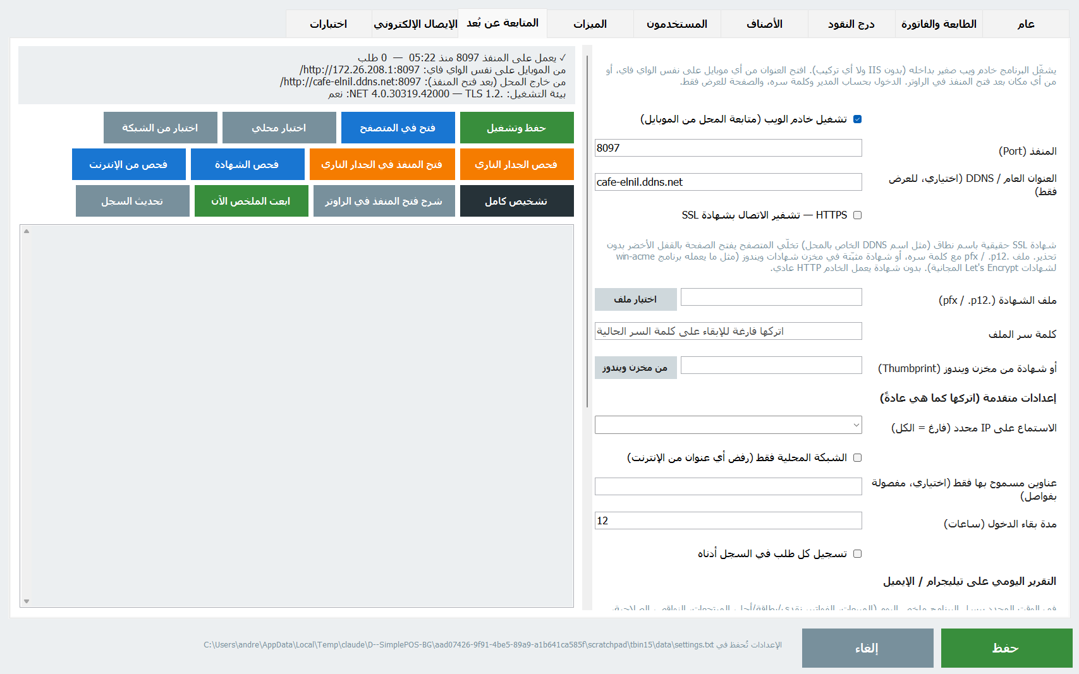This screenshot has height=674, width=1079.
Task: Click فحص الجدار الناري button
Action: click(517, 164)
